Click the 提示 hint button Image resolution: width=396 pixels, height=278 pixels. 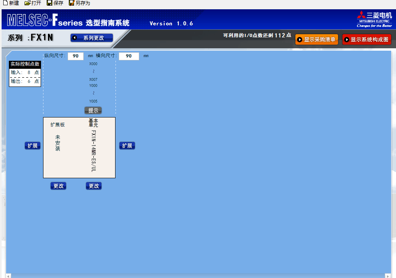click(93, 110)
